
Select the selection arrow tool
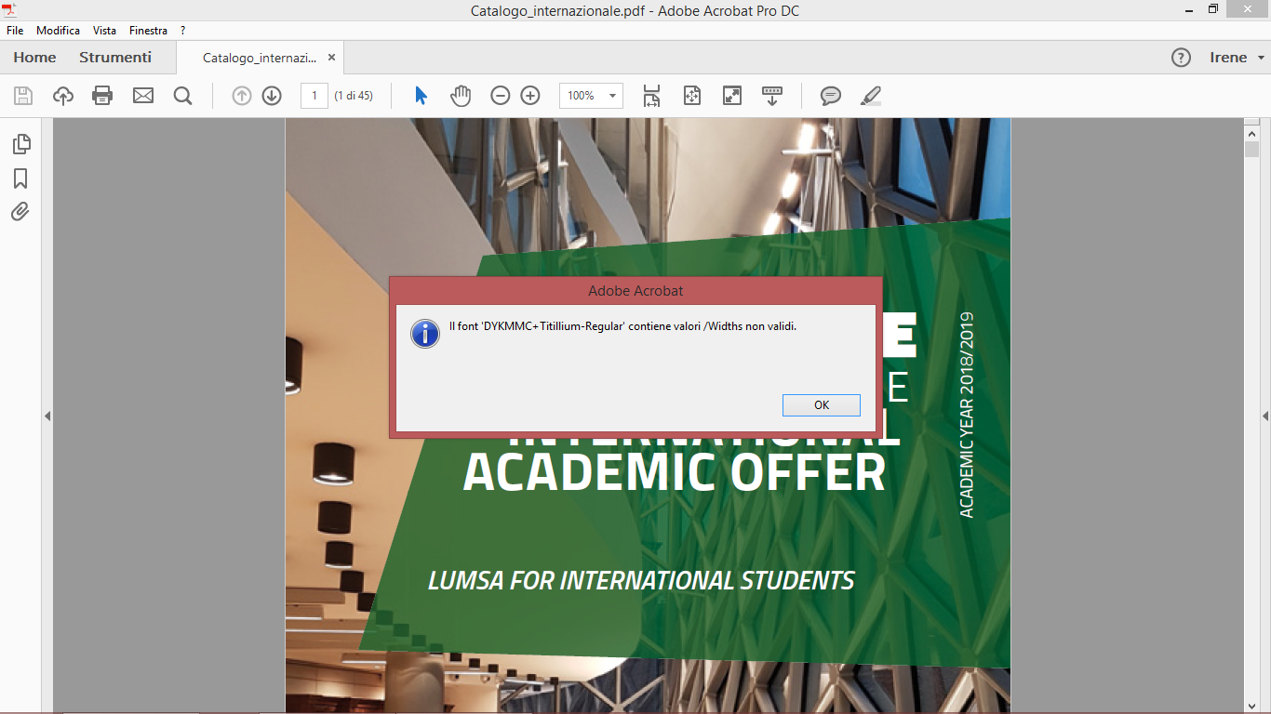(421, 96)
